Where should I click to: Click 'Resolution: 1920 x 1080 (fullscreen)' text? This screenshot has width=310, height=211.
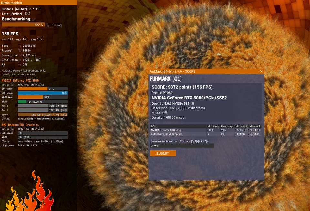coord(178,108)
